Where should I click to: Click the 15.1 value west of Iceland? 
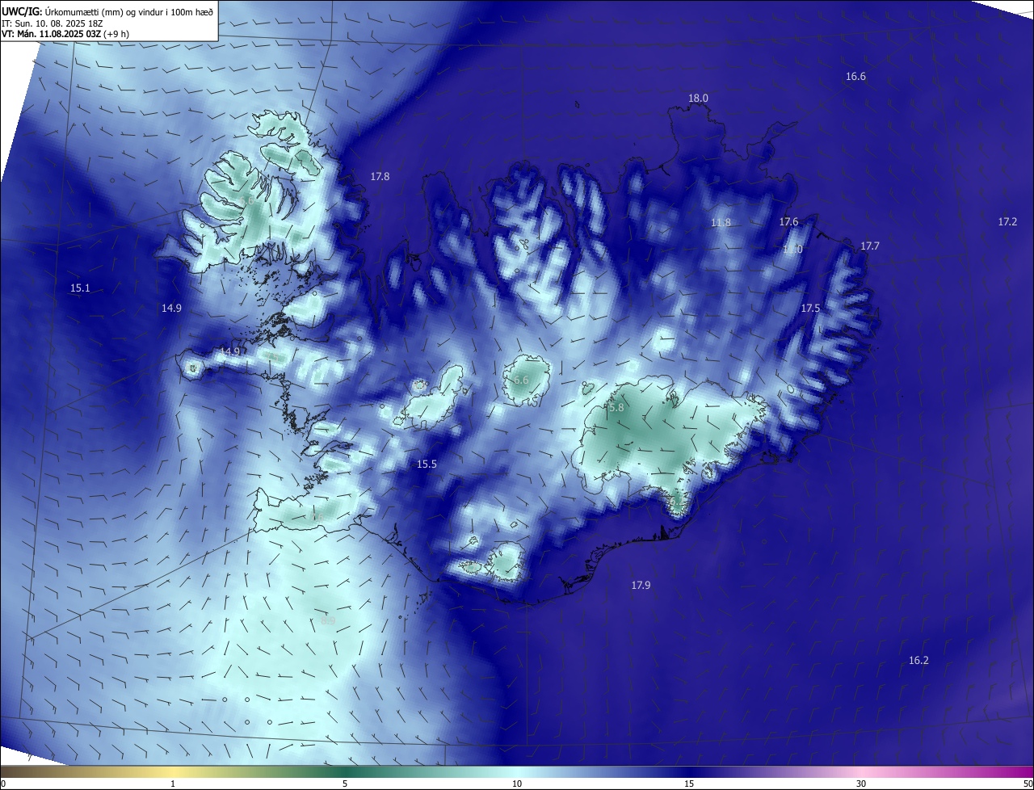(x=80, y=288)
